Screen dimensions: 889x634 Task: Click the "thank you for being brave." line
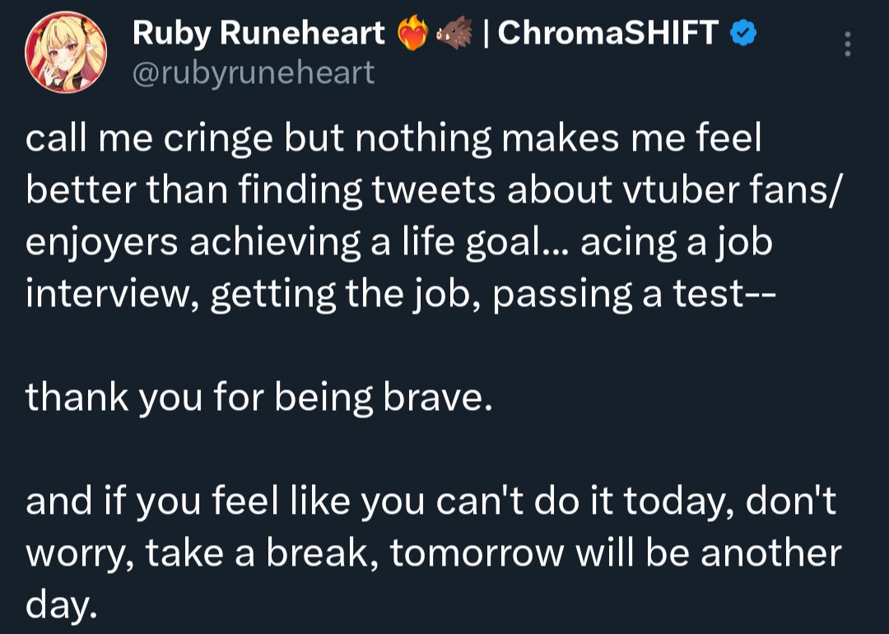click(x=258, y=398)
